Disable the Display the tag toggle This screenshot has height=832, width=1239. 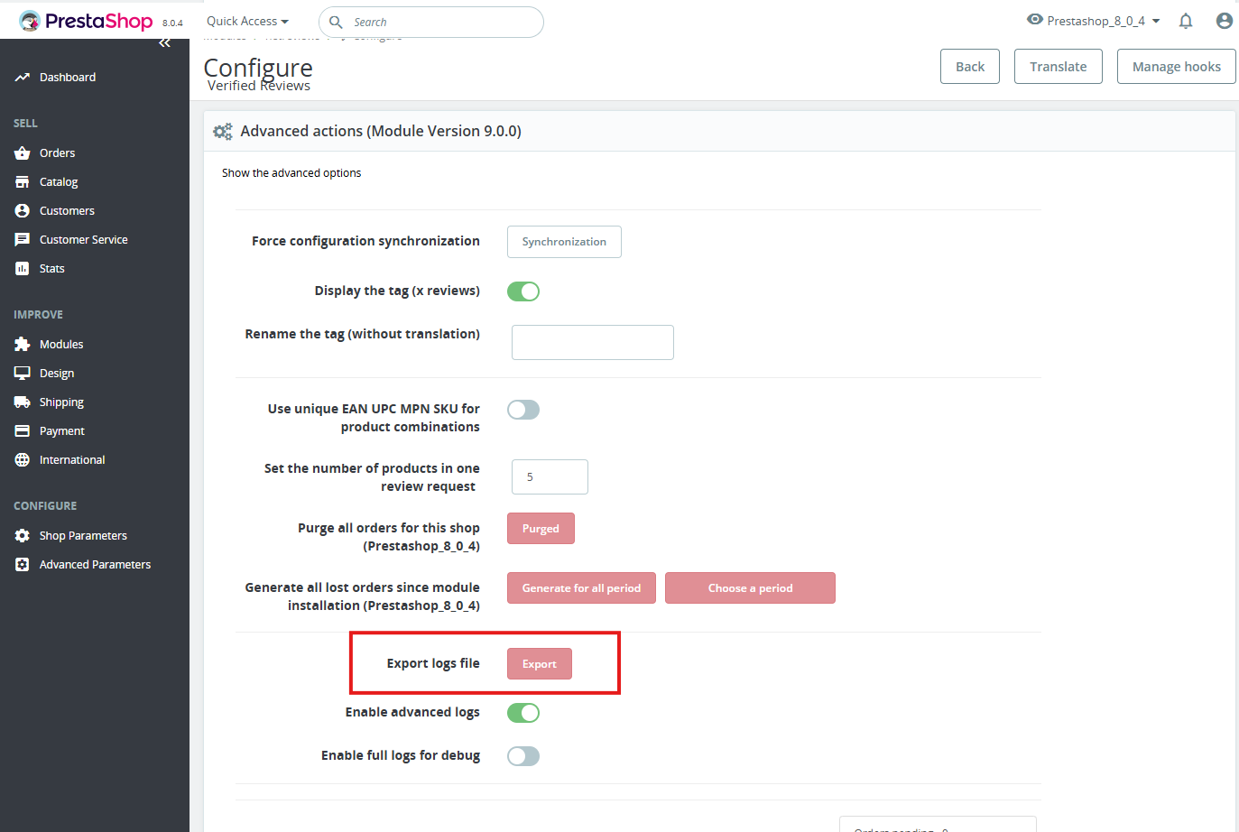[x=523, y=291]
